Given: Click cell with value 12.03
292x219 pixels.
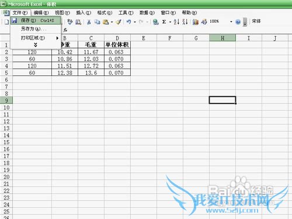Looking at the screenshot, I should (x=91, y=59).
